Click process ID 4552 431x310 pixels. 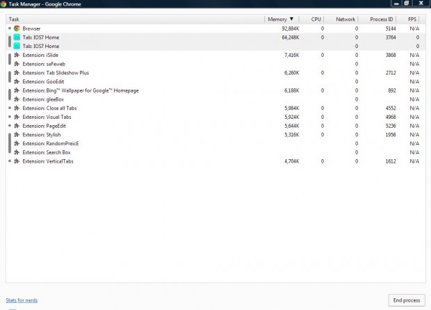tap(391, 108)
